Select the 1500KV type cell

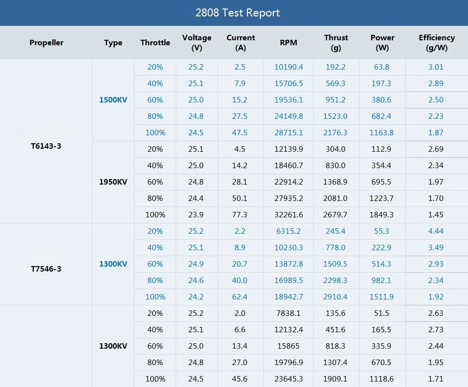pos(113,100)
